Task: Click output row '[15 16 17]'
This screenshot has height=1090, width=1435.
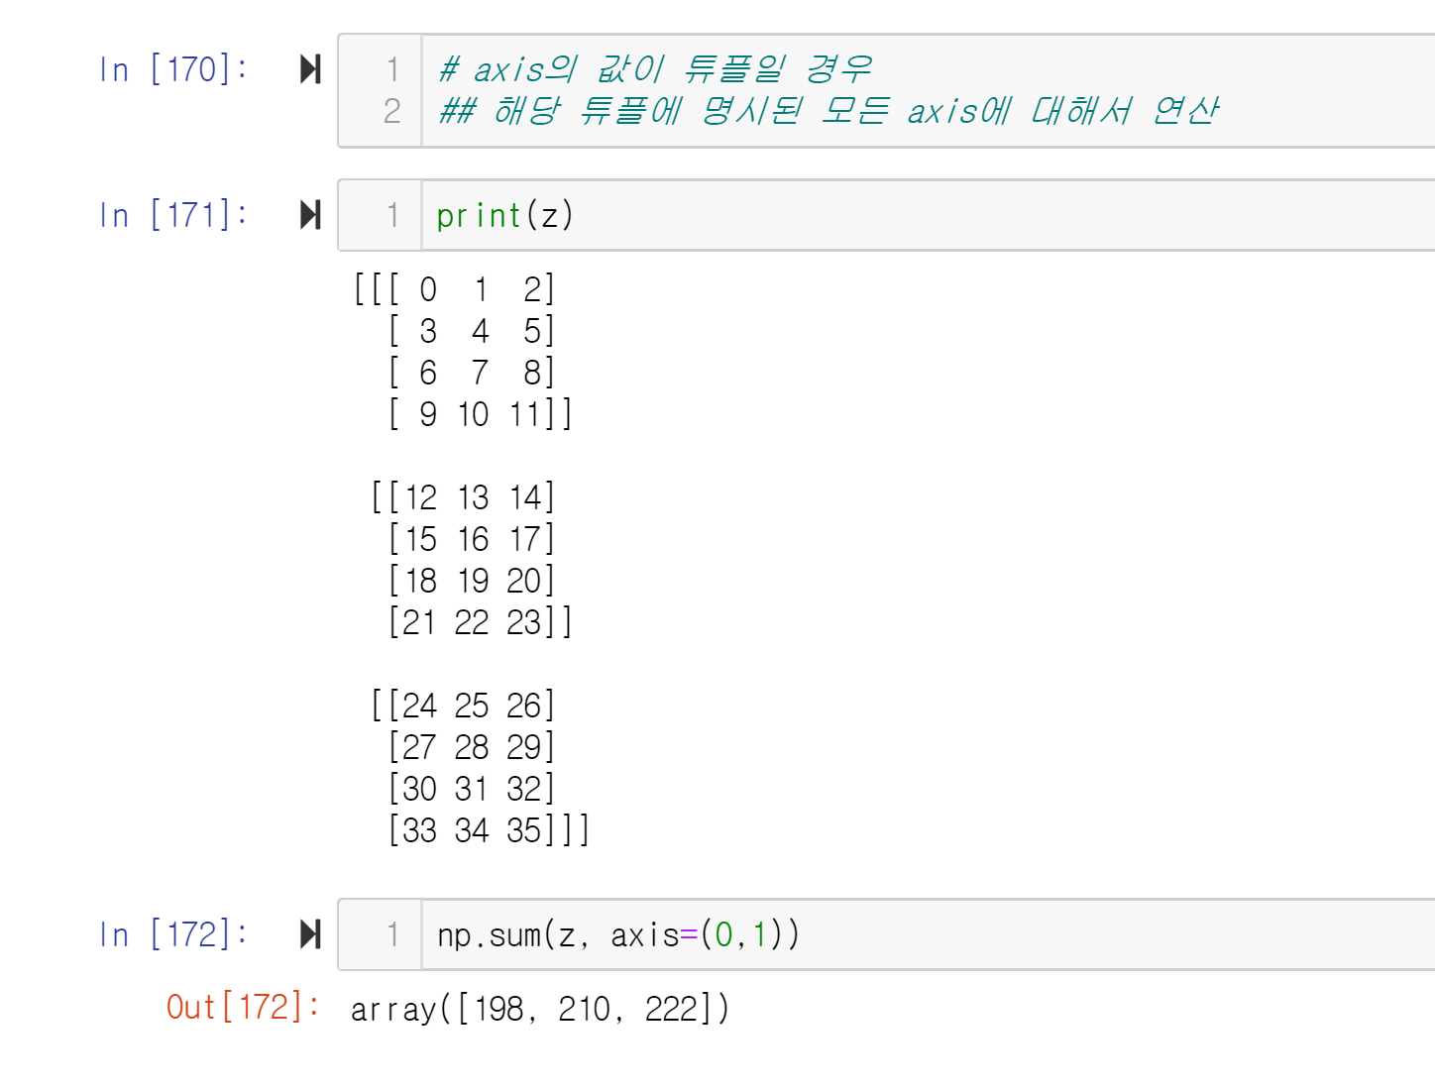Action: coord(471,539)
